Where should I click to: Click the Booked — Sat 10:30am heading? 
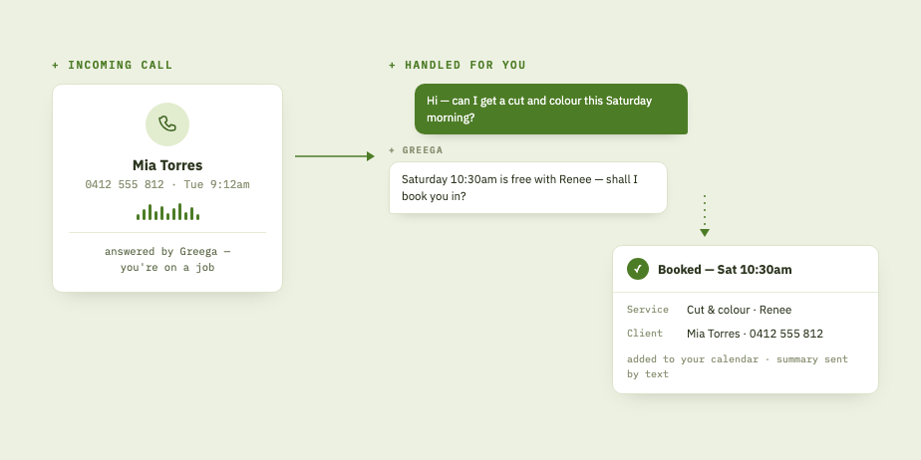click(x=725, y=270)
